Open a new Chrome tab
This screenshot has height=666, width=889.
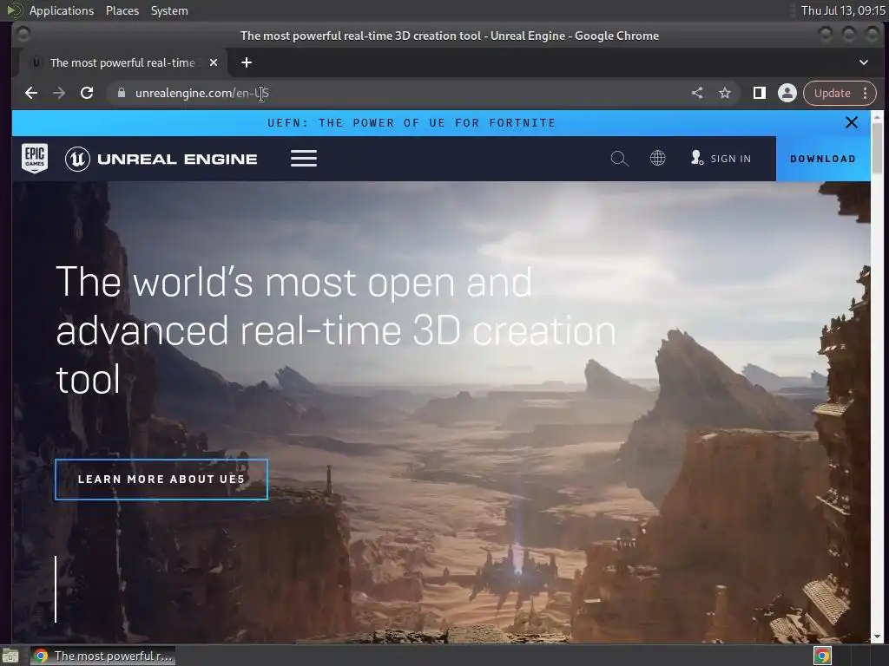[246, 62]
